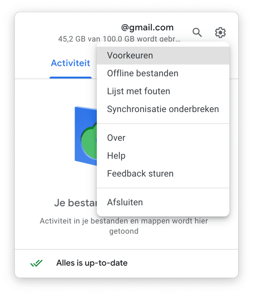Screen dimensions: 253x295
Task: Open Help from the dropdown menu
Action: click(x=163, y=155)
